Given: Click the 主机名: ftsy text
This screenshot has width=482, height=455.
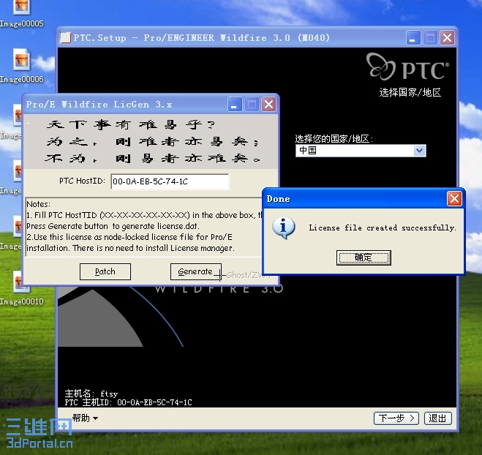Looking at the screenshot, I should click(91, 394).
